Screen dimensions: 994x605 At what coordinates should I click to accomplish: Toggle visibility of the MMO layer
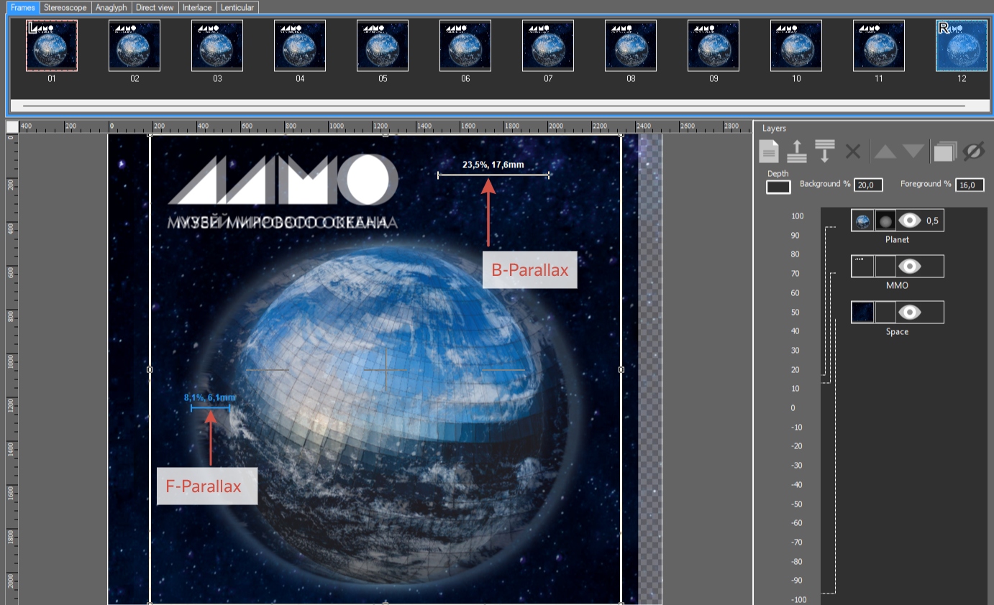[x=910, y=267]
